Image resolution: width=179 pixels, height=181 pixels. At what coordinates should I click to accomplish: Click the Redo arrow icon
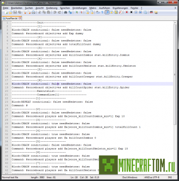[x=59, y=12]
